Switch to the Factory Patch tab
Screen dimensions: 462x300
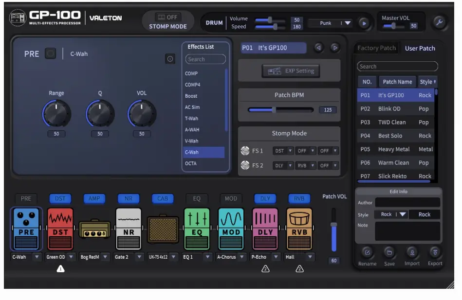coord(376,48)
